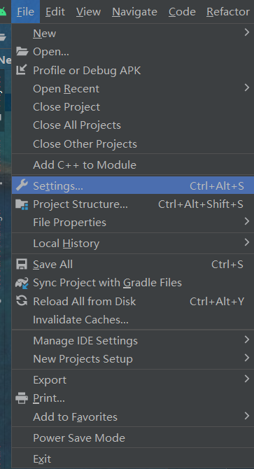Click the Gradle elephant sync icon
This screenshot has width=254, height=469.
(22, 283)
